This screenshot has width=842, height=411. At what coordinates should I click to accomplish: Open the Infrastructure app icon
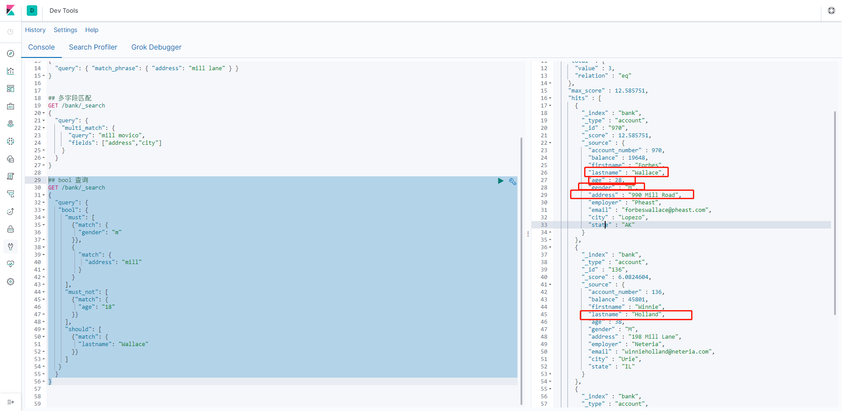point(11,159)
